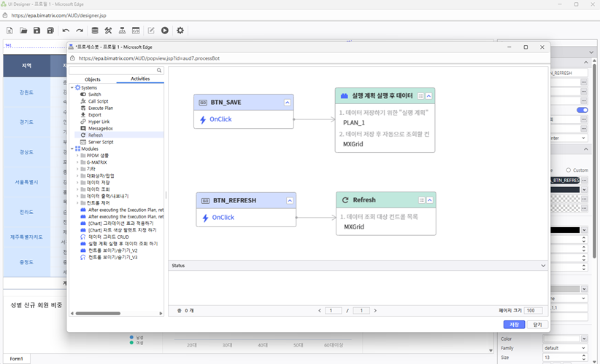
Task: Select MessageBox activity in the tree
Action: point(100,128)
